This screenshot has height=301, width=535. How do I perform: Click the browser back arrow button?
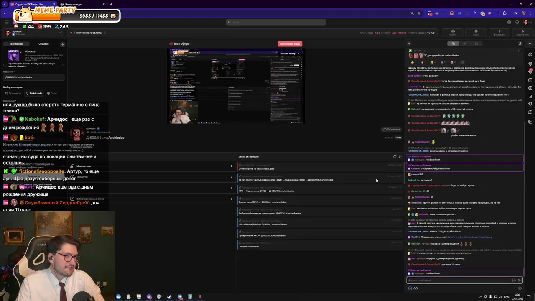click(5, 13)
